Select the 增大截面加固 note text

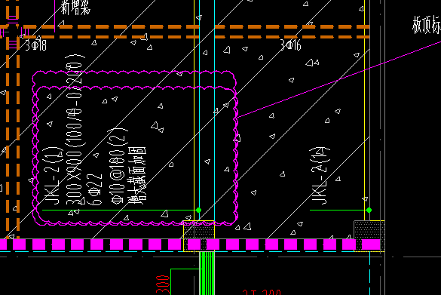click(x=137, y=176)
